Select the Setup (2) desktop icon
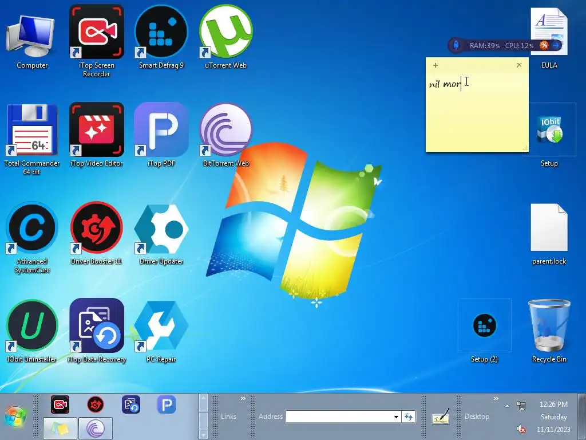The width and height of the screenshot is (586, 440). click(484, 331)
